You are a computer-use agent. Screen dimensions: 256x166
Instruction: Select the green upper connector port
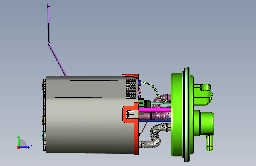tap(203, 95)
